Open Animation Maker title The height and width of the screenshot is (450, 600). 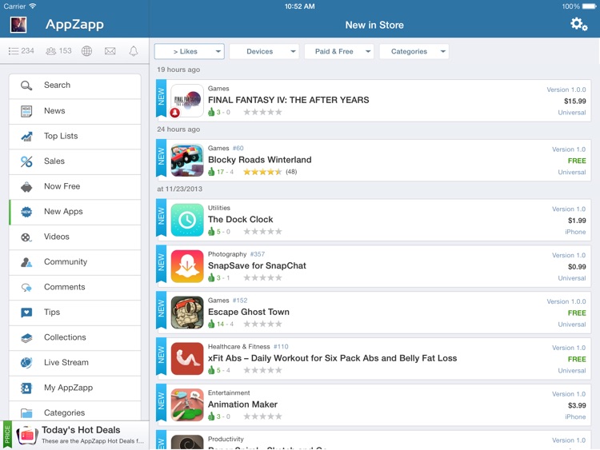pyautogui.click(x=242, y=404)
